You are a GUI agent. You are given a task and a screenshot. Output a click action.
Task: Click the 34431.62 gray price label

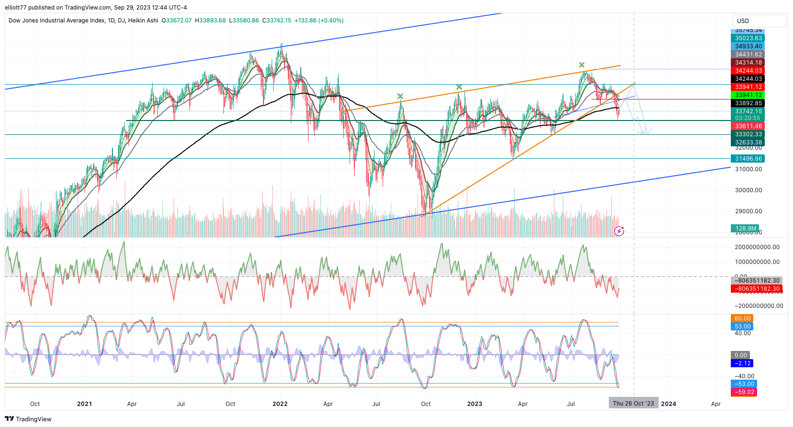tap(748, 55)
